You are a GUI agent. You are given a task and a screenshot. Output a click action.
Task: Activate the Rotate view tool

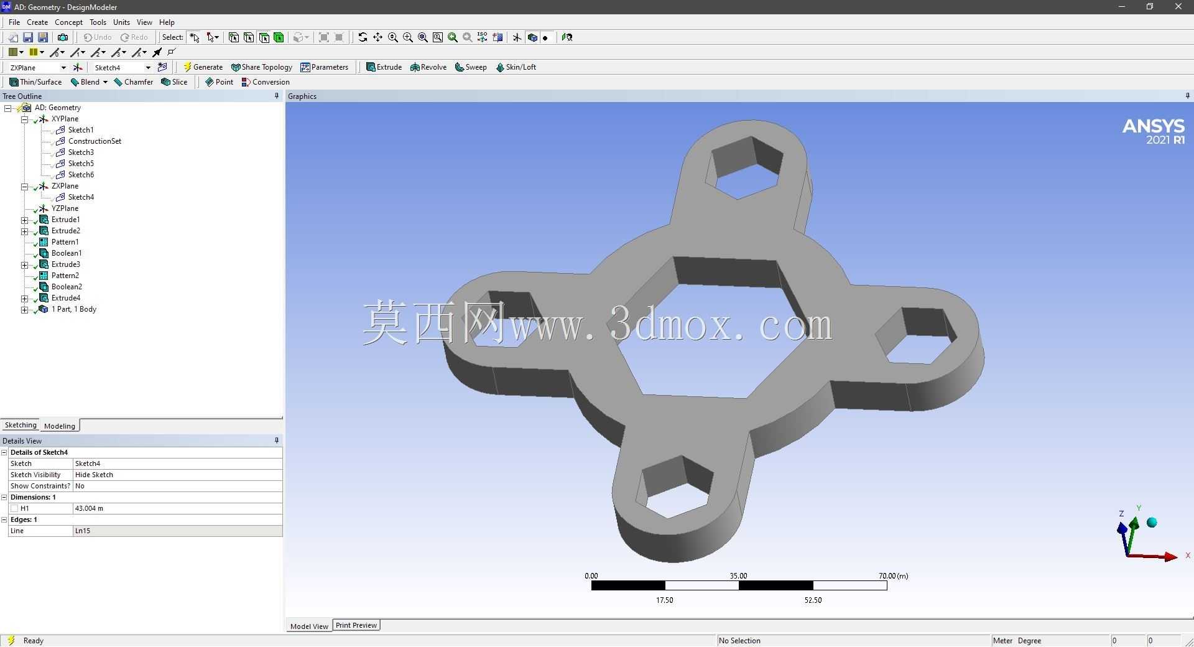point(363,37)
